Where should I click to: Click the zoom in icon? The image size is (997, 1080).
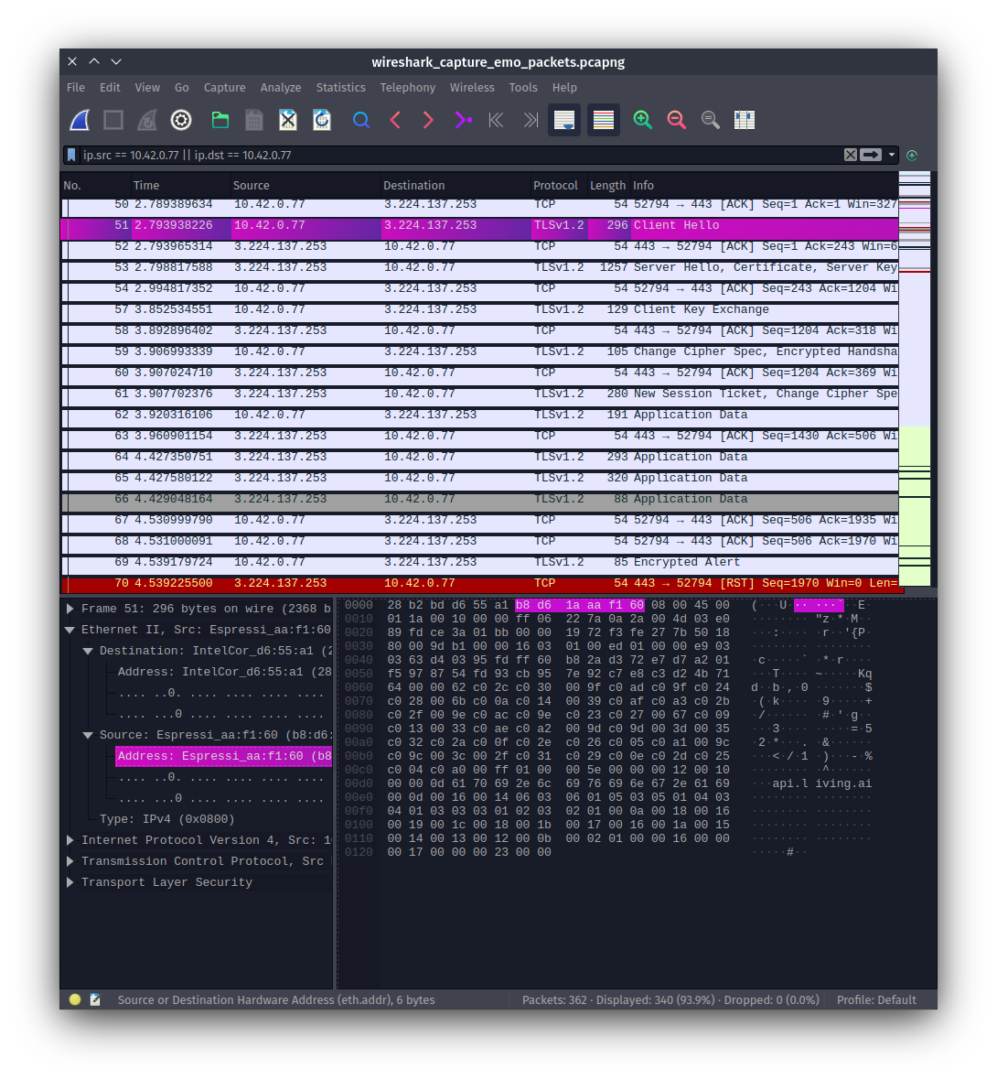(642, 120)
